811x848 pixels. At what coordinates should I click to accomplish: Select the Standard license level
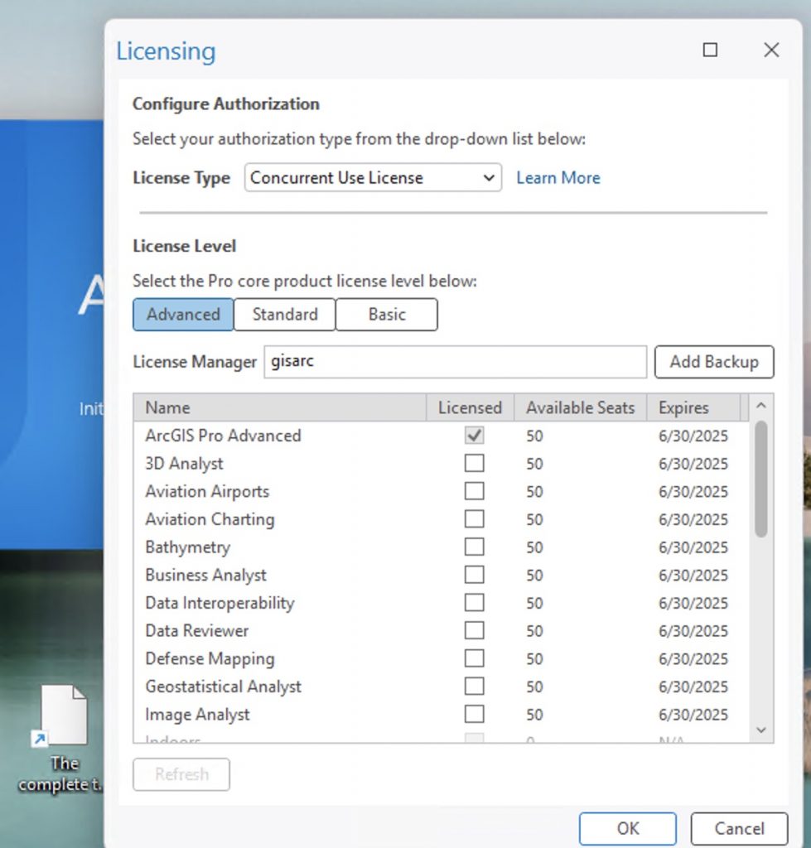pyautogui.click(x=285, y=314)
